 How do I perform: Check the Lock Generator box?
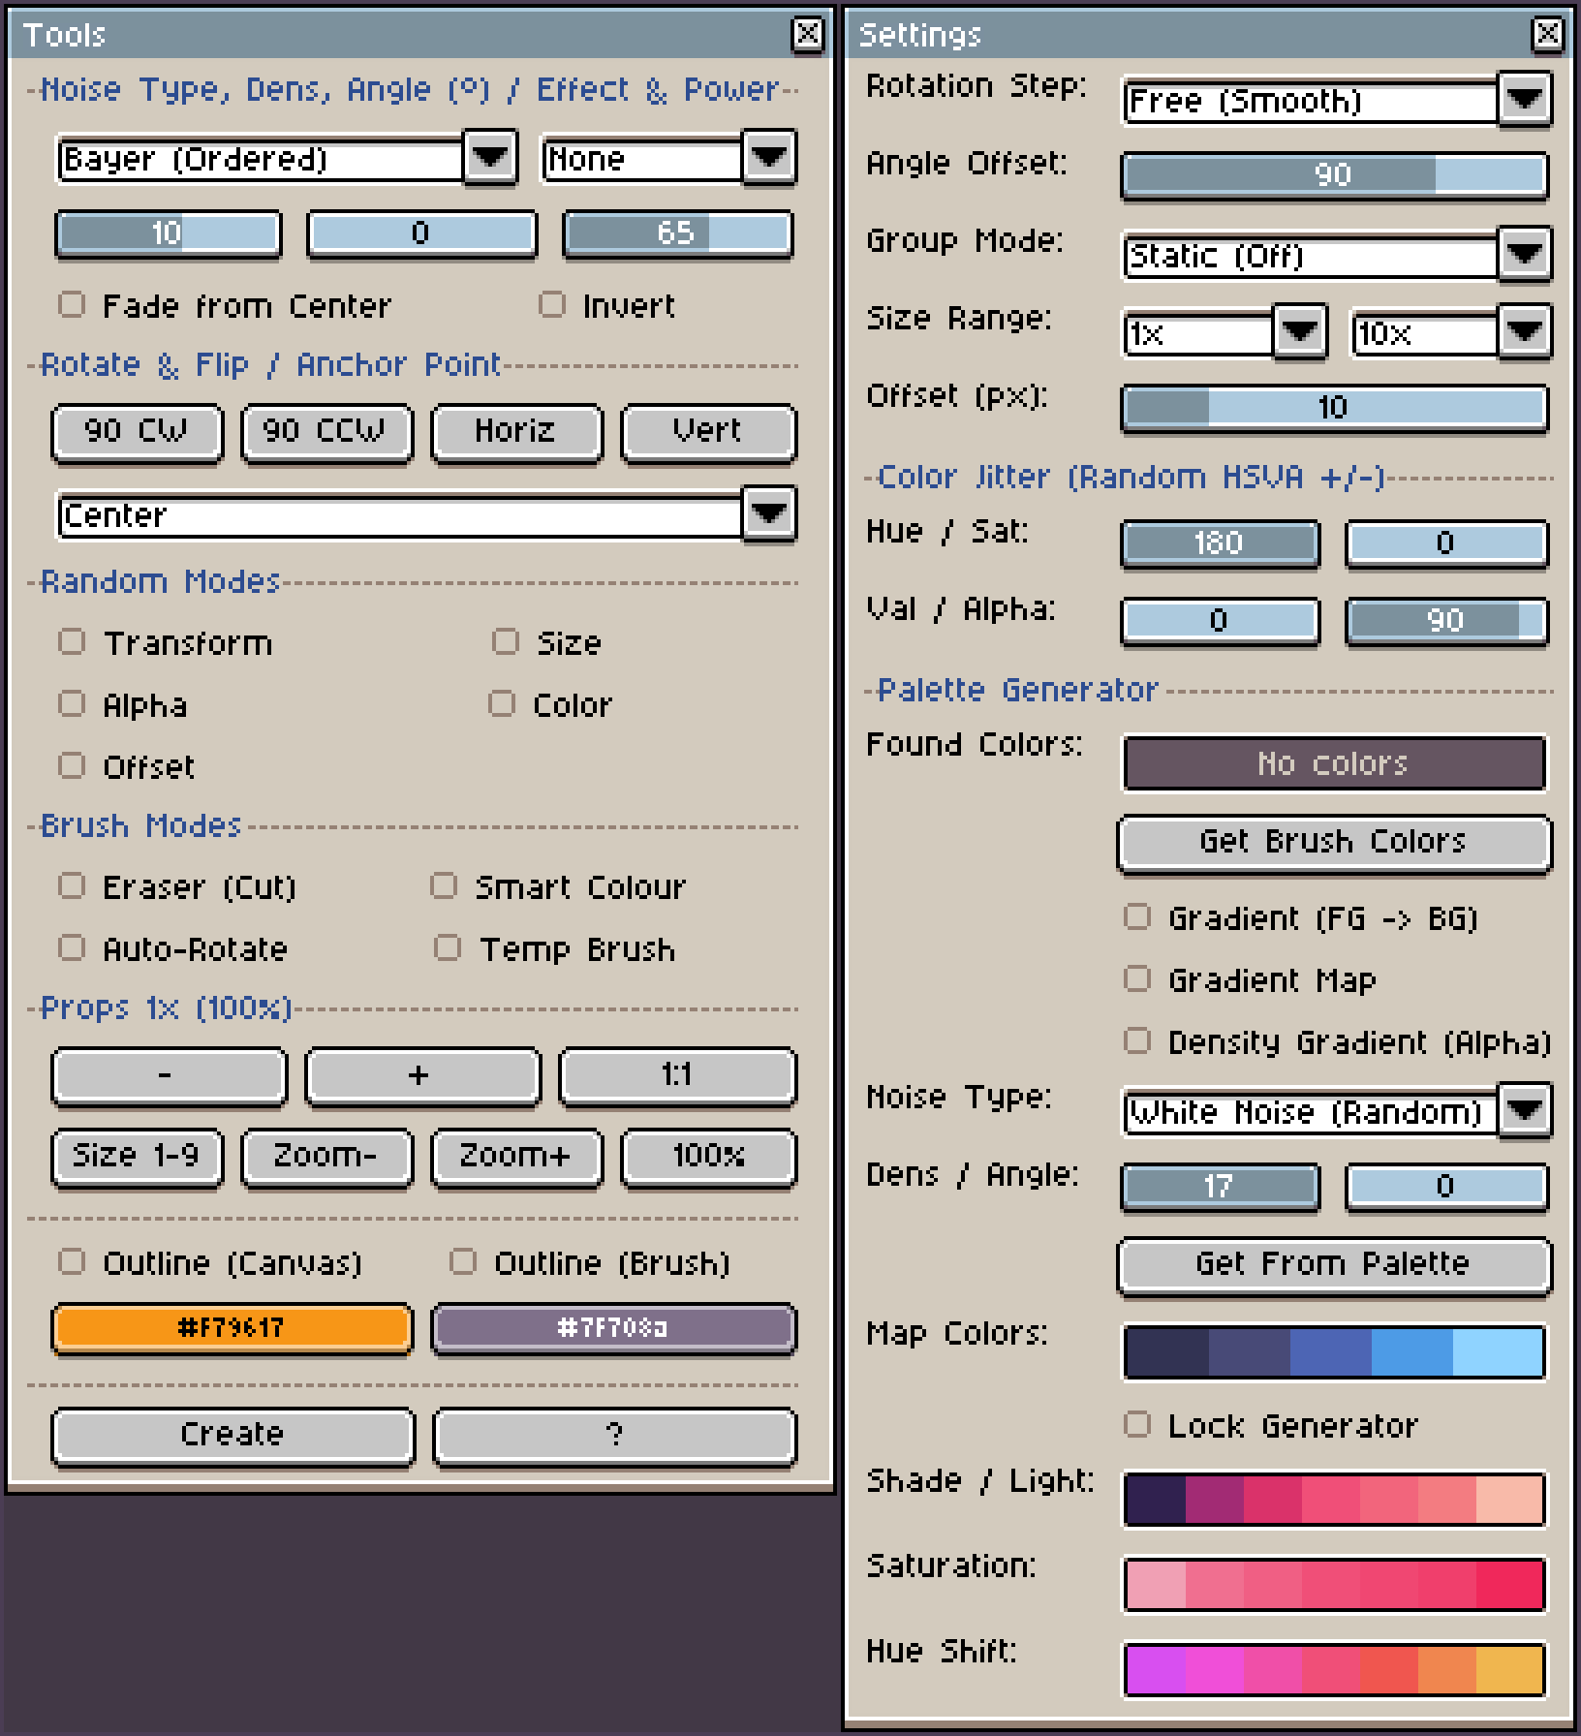click(x=1137, y=1425)
